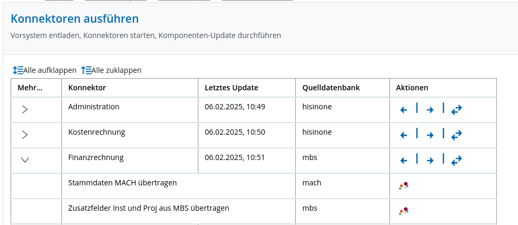Run Stammdaten MACH übertragen action icon
Image resolution: width=518 pixels, height=225 pixels.
coord(404,186)
